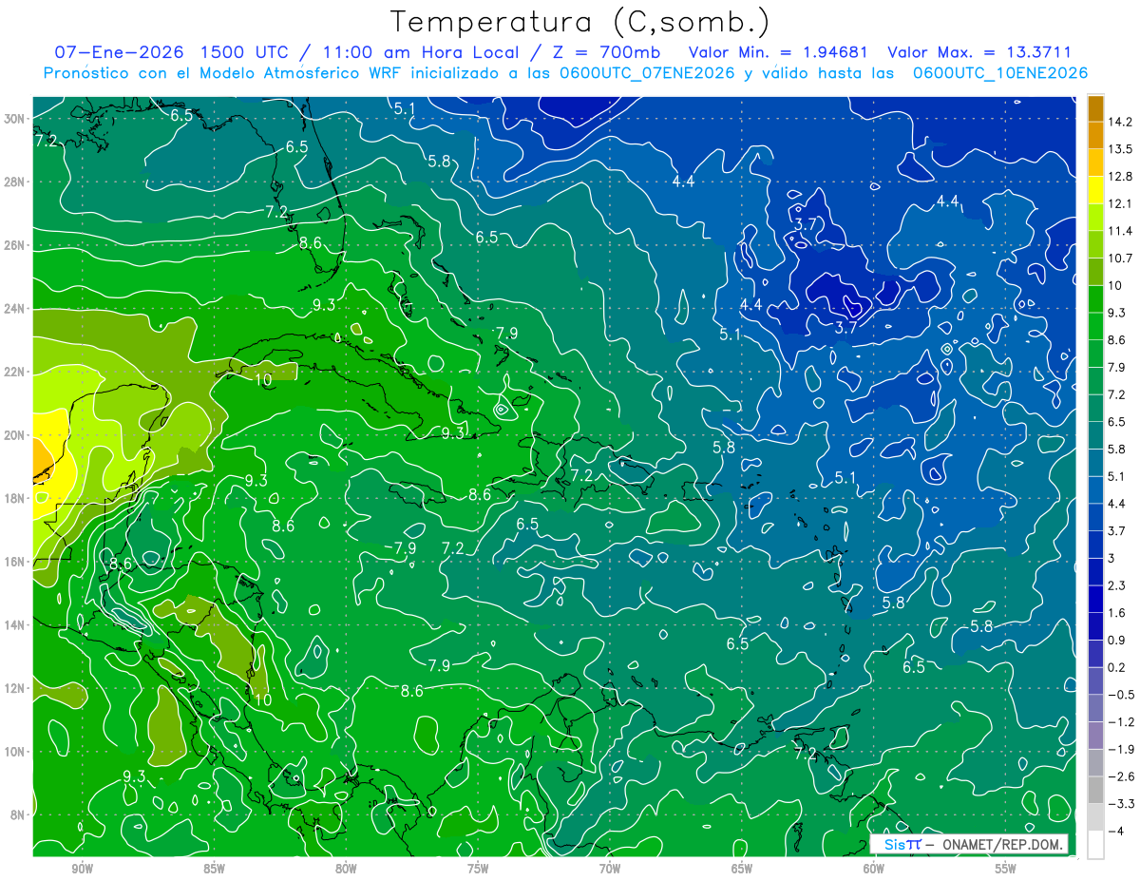This screenshot has width=1140, height=881.
Task: Click the purple colorbar swatch between -1.2 and -0.5
Action: tap(1095, 708)
